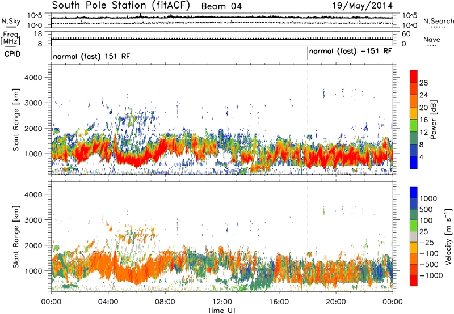454x314 pixels.
Task: Click the 'N.Sky' legend label
Action: point(11,21)
